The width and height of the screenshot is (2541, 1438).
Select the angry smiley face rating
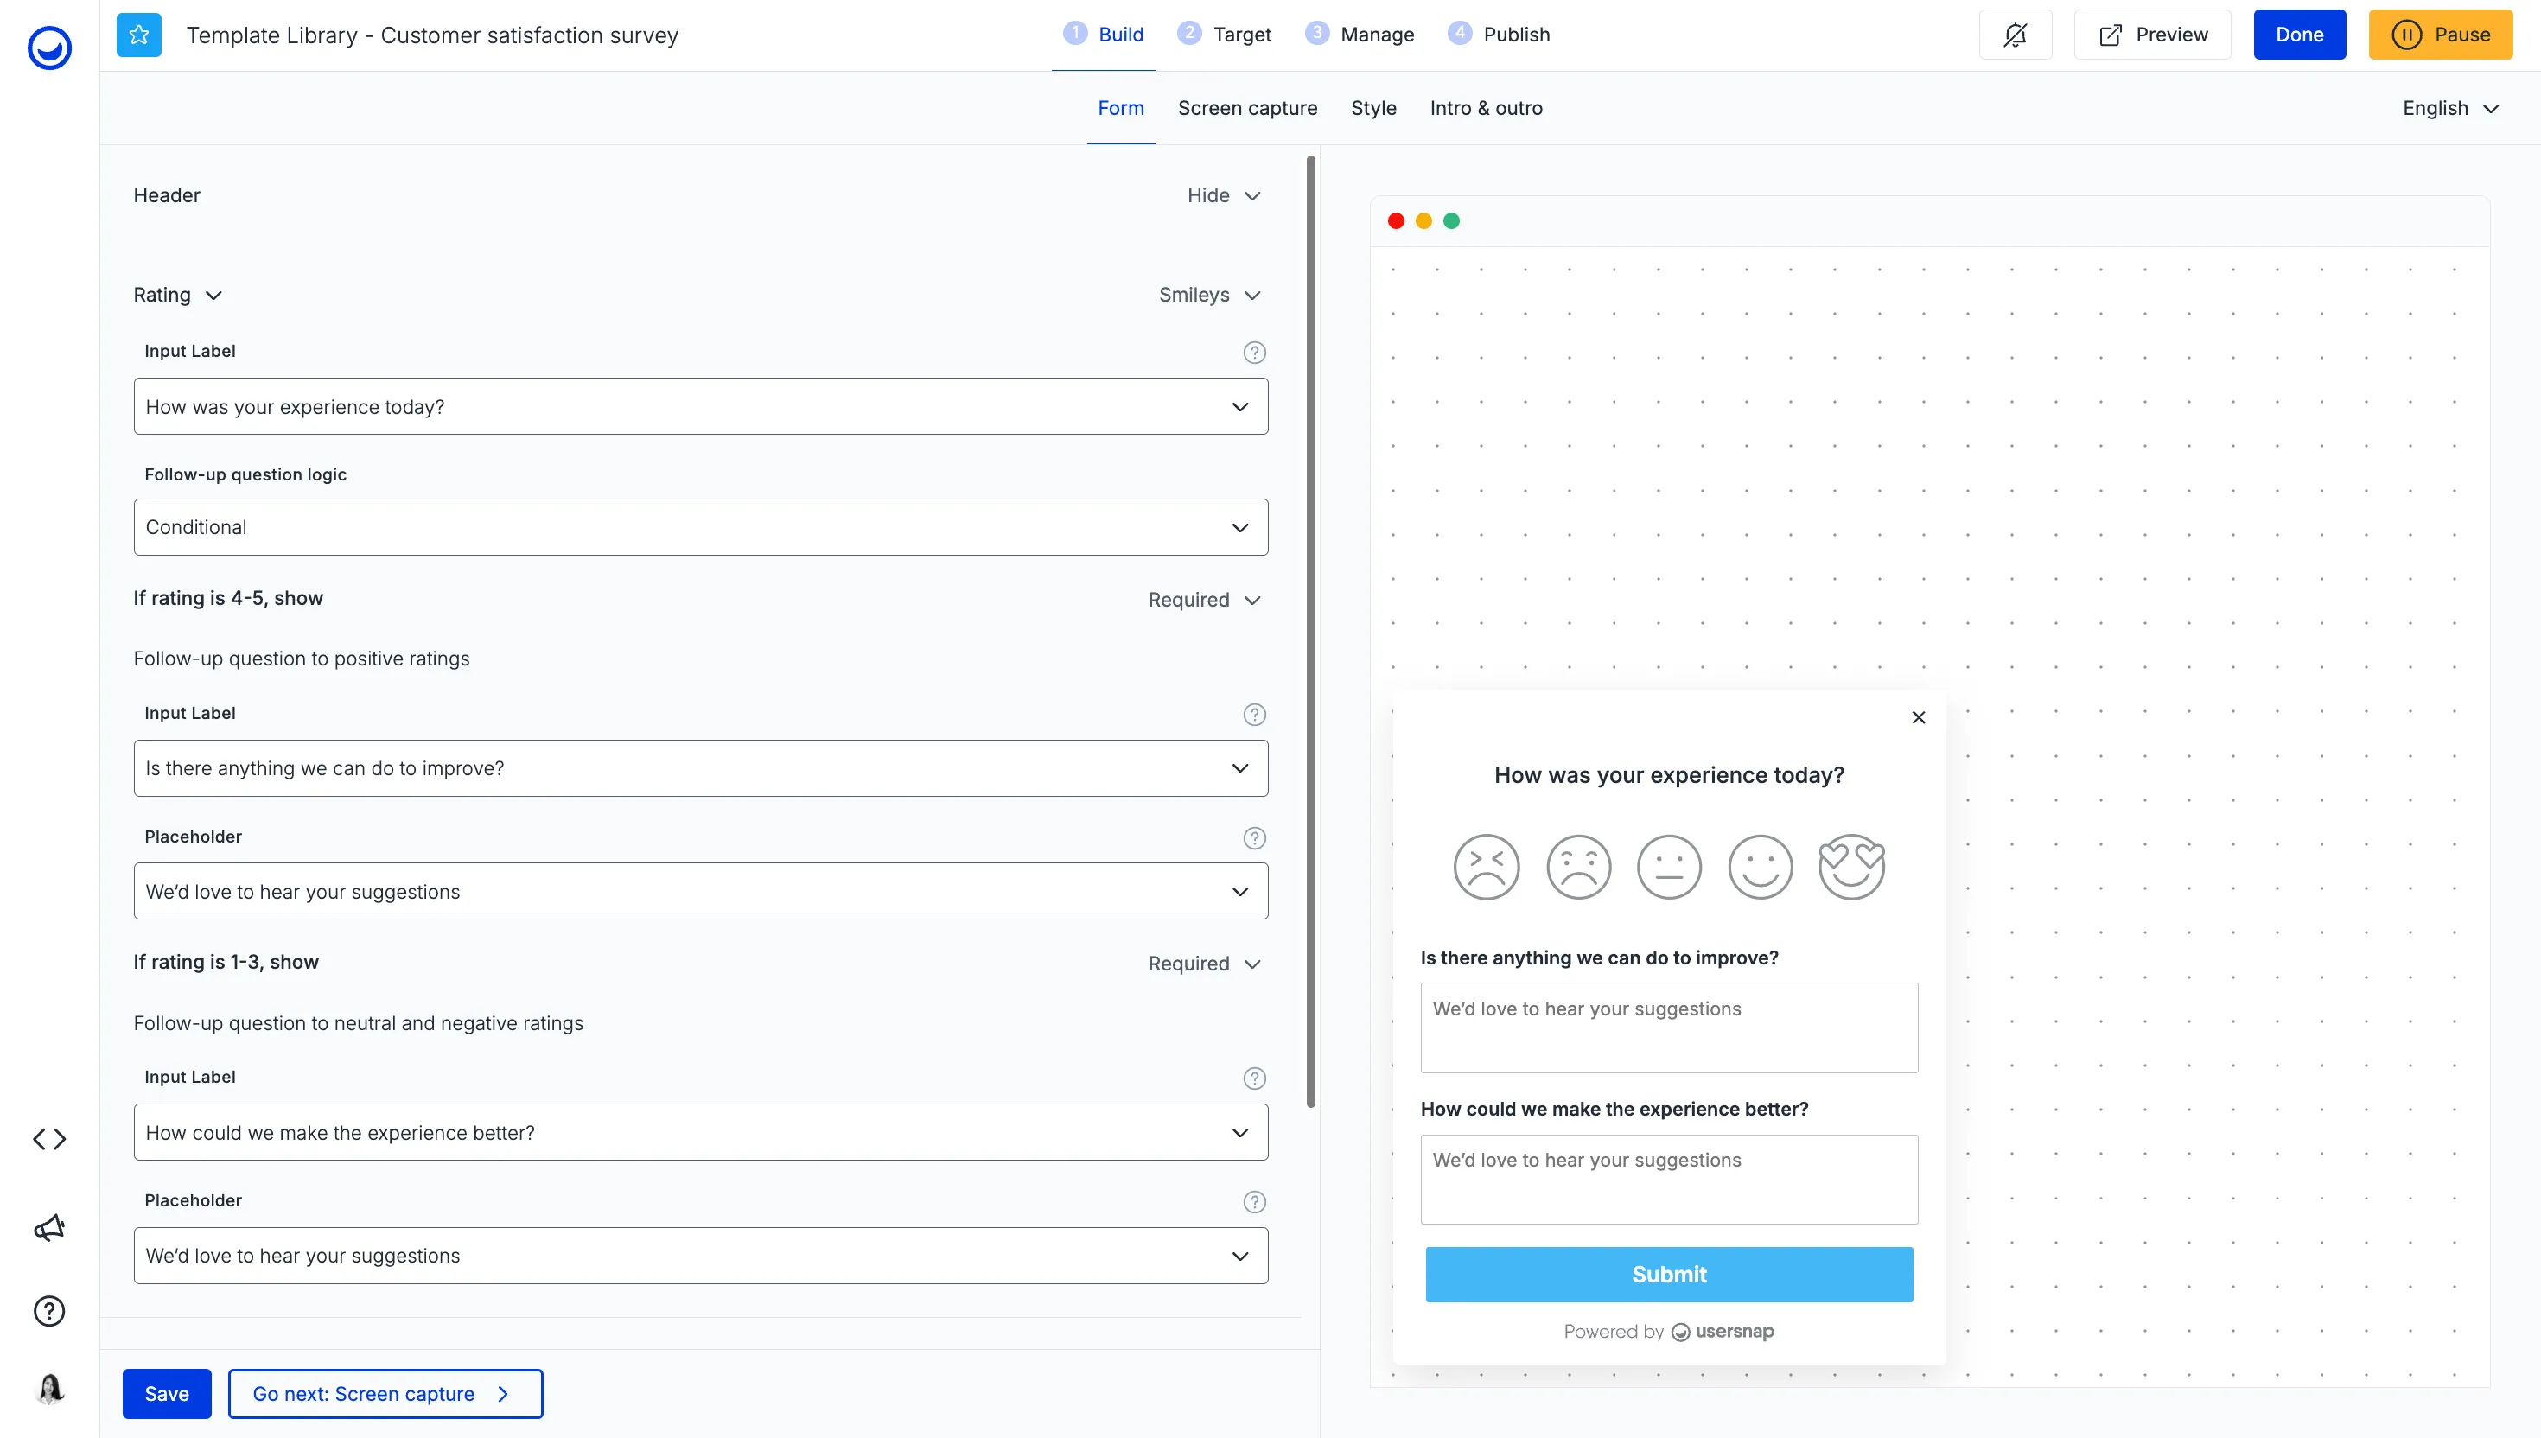pos(1486,867)
